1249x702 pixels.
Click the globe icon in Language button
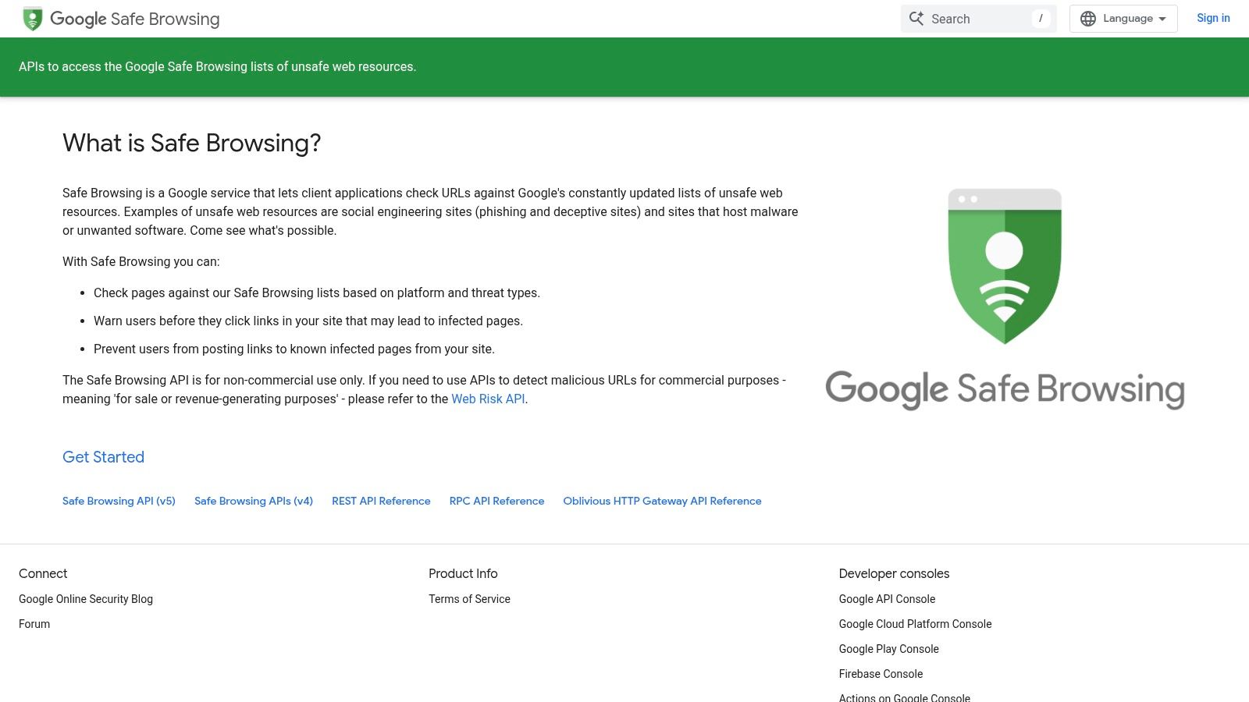(1088, 19)
